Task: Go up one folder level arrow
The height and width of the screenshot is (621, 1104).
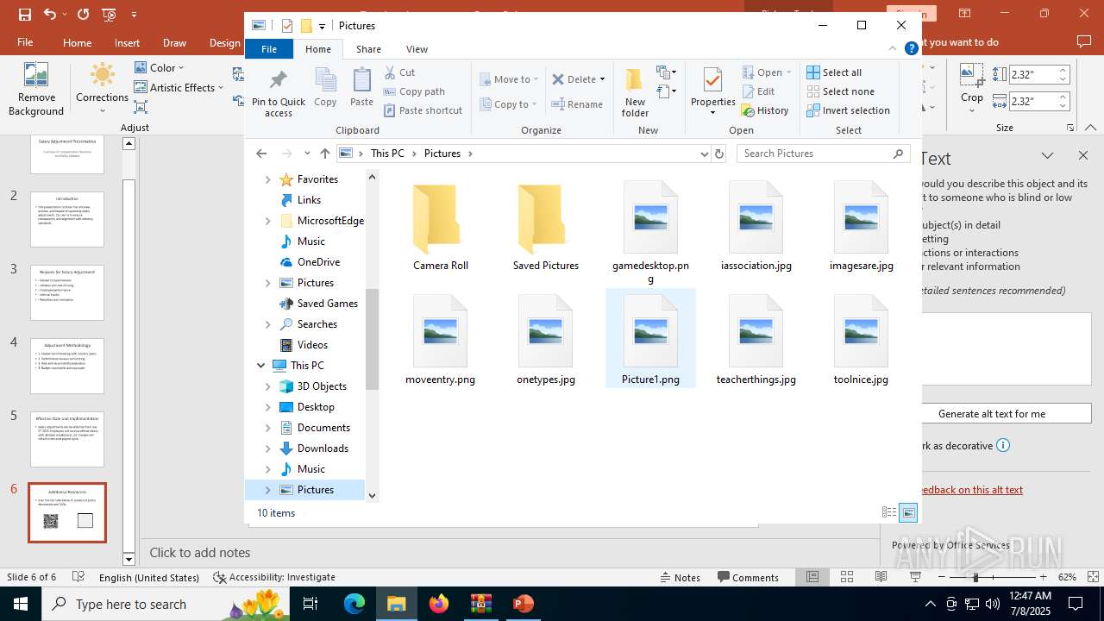Action: tap(324, 154)
